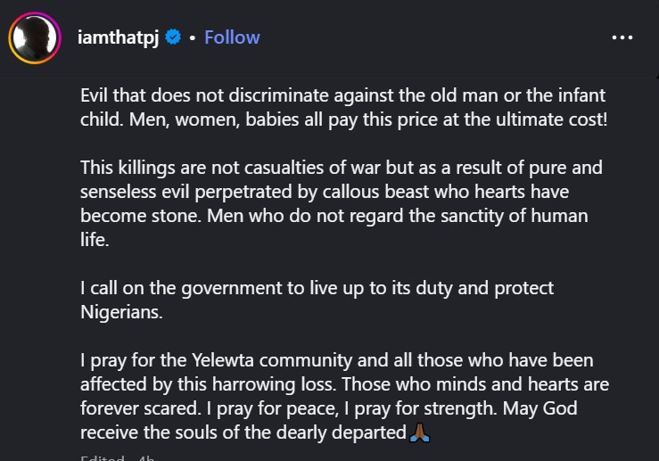
Task: Follow the iamthatpj account
Action: click(232, 37)
